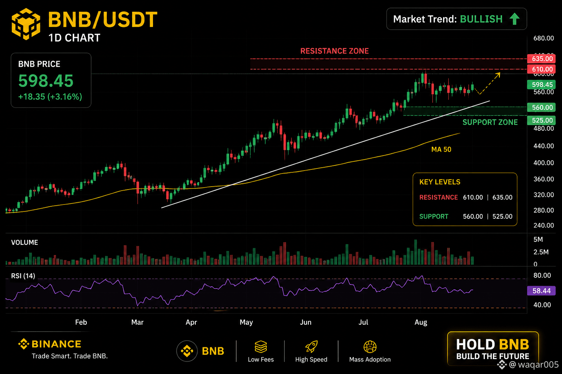Click the red 610.00 tag on the price axis

pyautogui.click(x=542, y=69)
